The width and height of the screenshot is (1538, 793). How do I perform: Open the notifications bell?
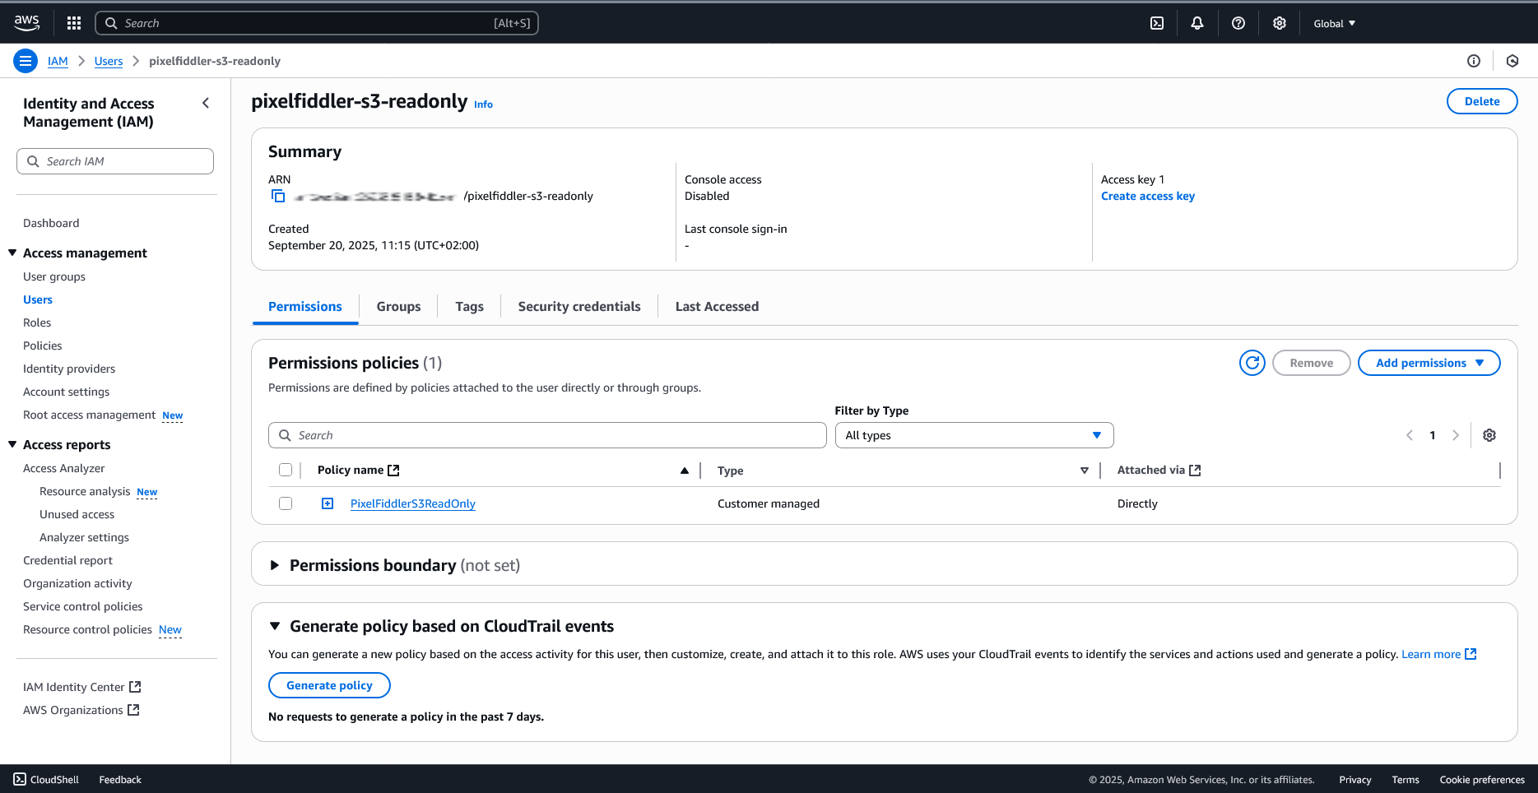(x=1197, y=23)
